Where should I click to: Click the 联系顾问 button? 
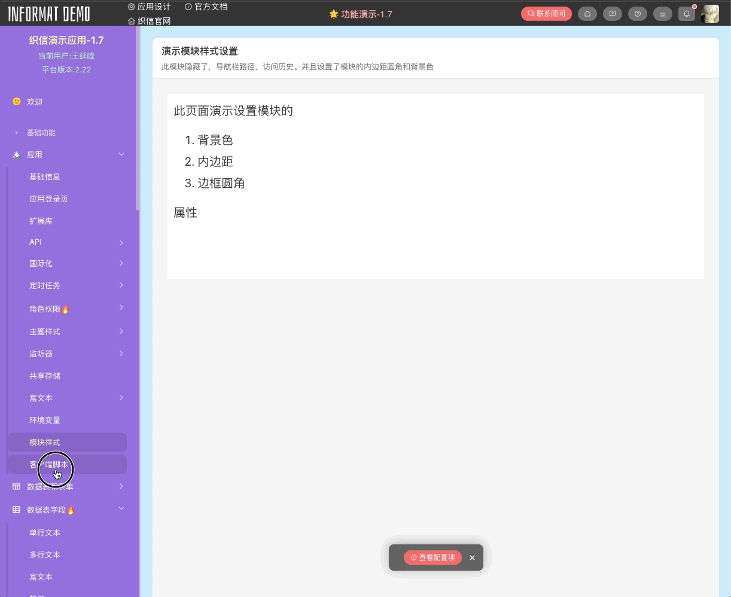[x=546, y=14]
